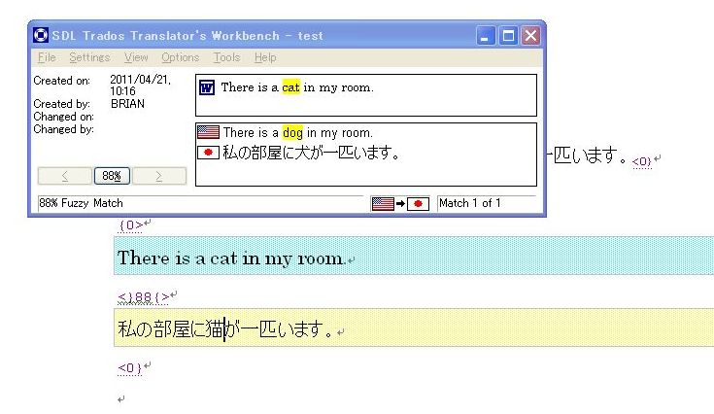Screen dimensions: 714x414
Task: Maximize the Translator's Workbench window
Action: tap(508, 36)
